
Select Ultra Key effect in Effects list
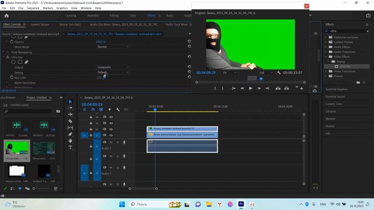(345, 66)
